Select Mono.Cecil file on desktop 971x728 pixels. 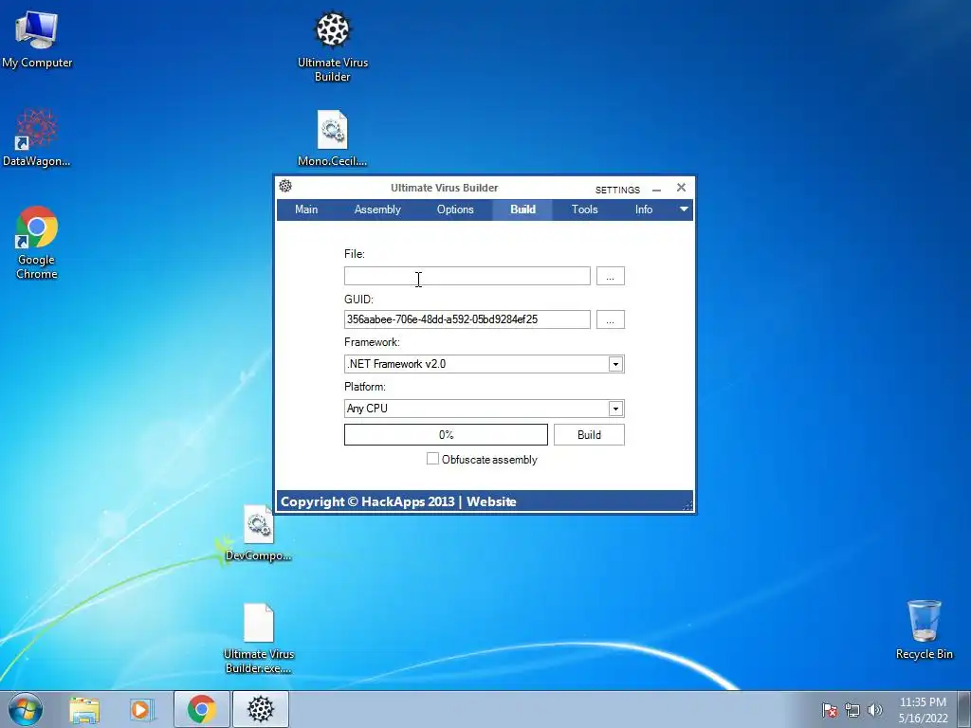[x=333, y=137]
